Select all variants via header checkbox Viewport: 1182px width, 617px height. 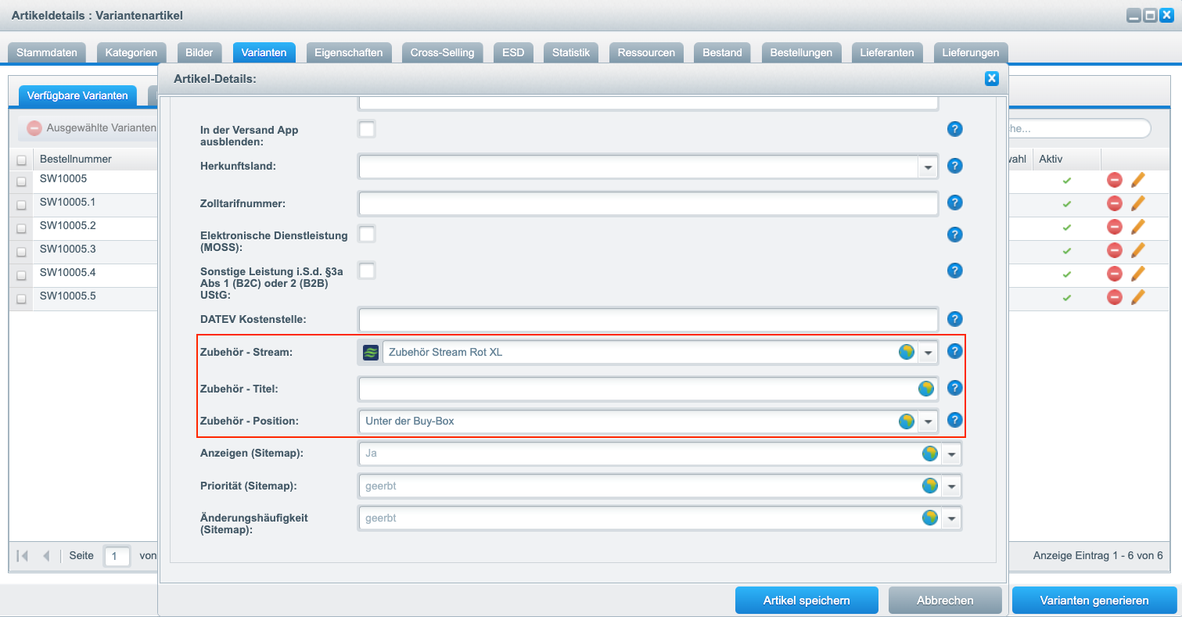[x=22, y=160]
